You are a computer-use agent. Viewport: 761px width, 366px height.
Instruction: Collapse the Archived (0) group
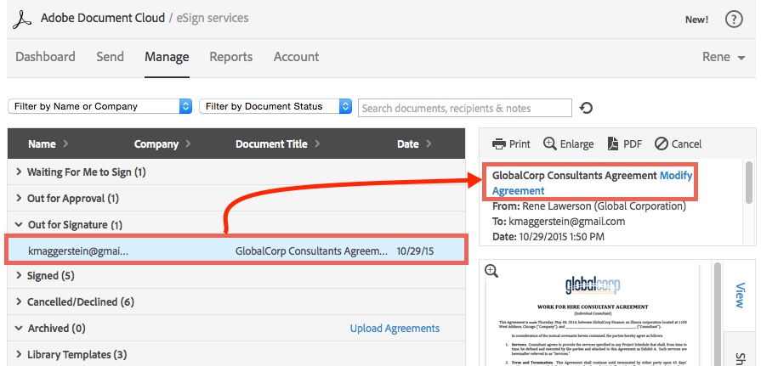[20, 328]
